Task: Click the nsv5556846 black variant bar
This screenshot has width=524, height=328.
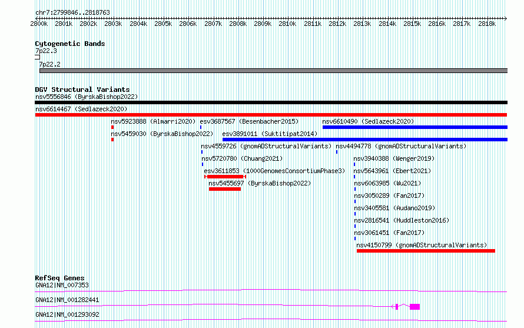Action: click(x=271, y=102)
